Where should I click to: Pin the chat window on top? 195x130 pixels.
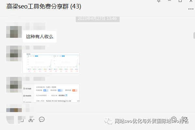point(159,1)
